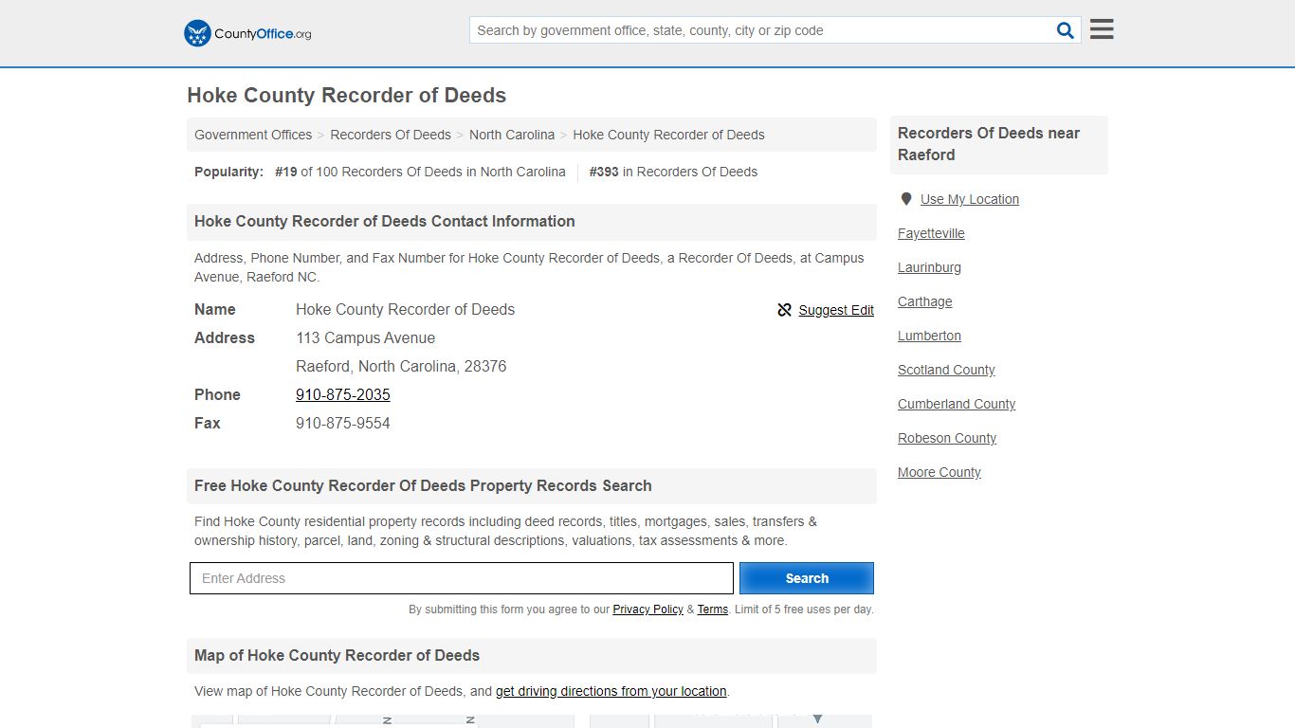The width and height of the screenshot is (1295, 728).
Task: Open the hamburger navigation menu
Action: (x=1101, y=28)
